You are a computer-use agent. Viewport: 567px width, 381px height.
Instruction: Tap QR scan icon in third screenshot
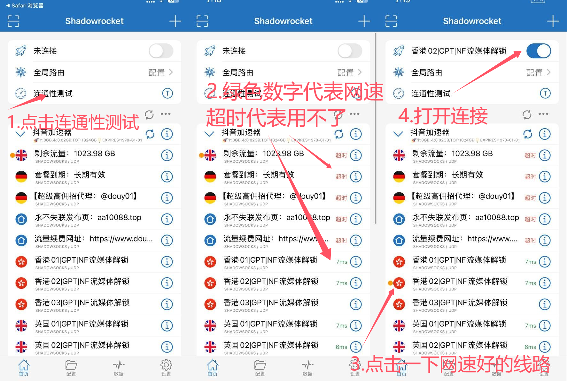[x=391, y=21]
